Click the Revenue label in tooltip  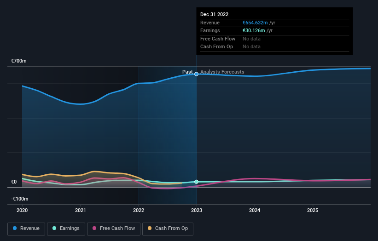click(x=210, y=23)
